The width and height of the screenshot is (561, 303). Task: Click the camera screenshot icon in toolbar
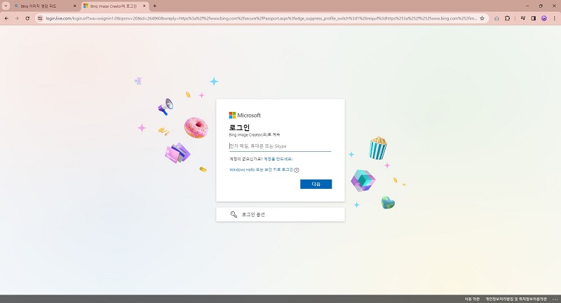pyautogui.click(x=496, y=18)
